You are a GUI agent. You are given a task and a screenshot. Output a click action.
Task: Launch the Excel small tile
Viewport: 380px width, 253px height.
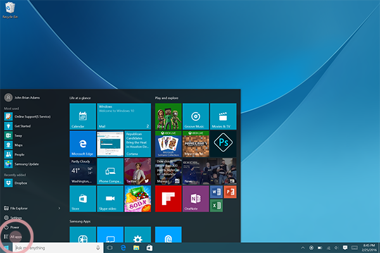216,206
